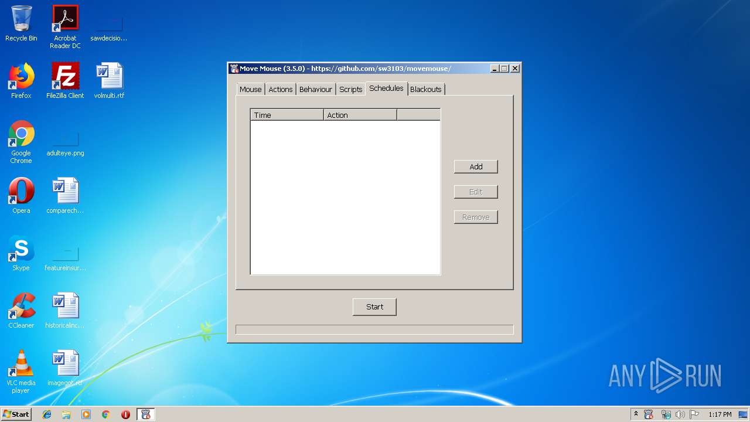
Task: Minimize the Move Mouse window
Action: coord(495,69)
